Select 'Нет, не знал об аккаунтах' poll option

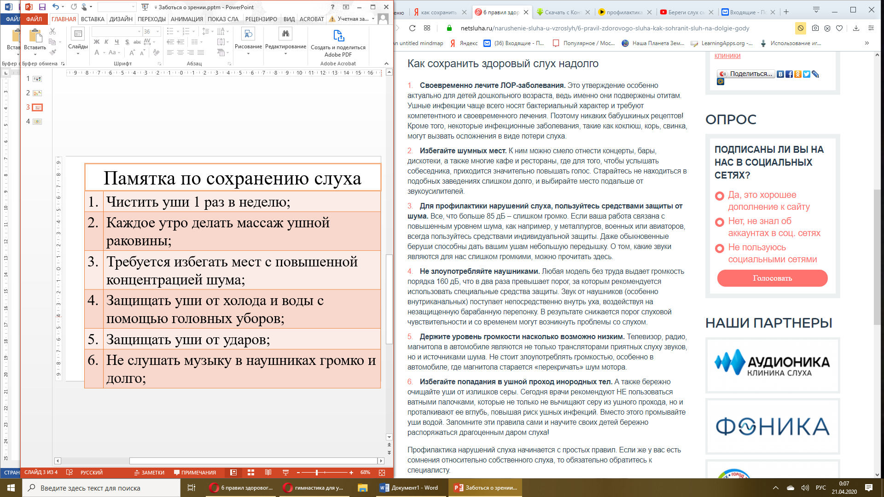719,222
